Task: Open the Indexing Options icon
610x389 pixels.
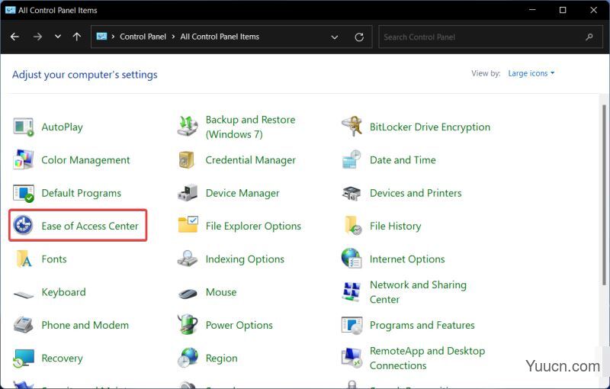Action: pyautogui.click(x=188, y=259)
